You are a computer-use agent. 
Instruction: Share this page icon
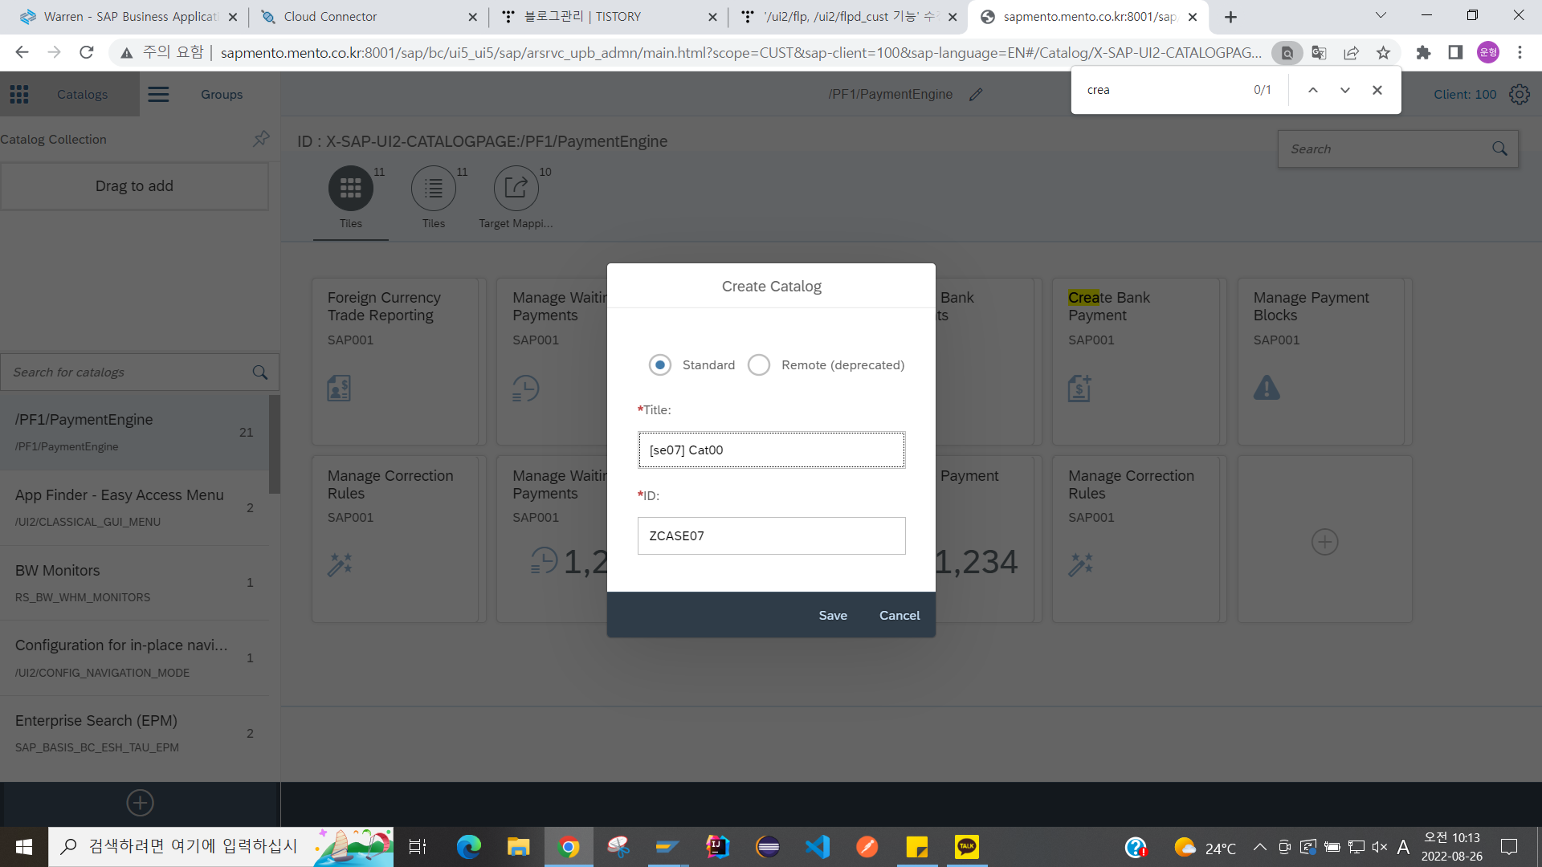[1351, 52]
